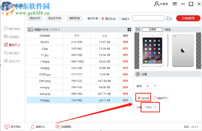Click the 文件名称 column header
The width and height of the screenshot is (202, 131).
click(45, 36)
